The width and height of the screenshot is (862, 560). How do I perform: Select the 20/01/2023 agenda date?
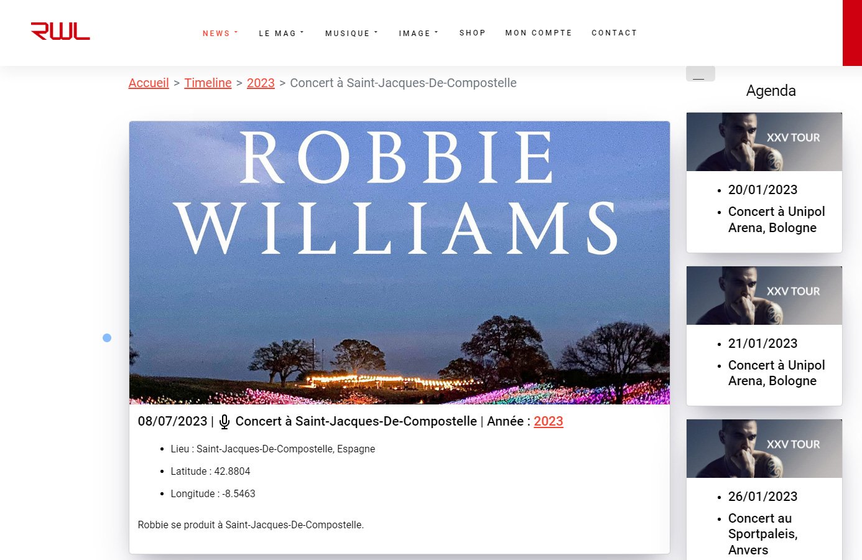pos(762,190)
